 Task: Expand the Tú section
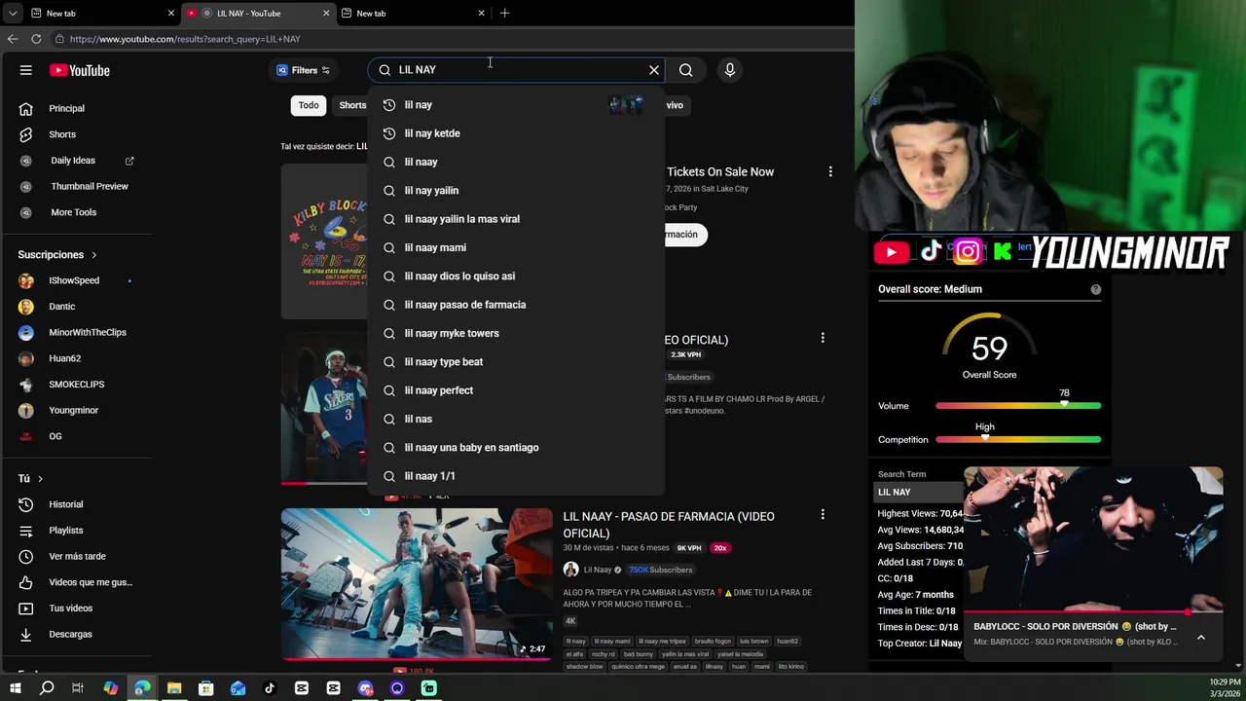(30, 479)
